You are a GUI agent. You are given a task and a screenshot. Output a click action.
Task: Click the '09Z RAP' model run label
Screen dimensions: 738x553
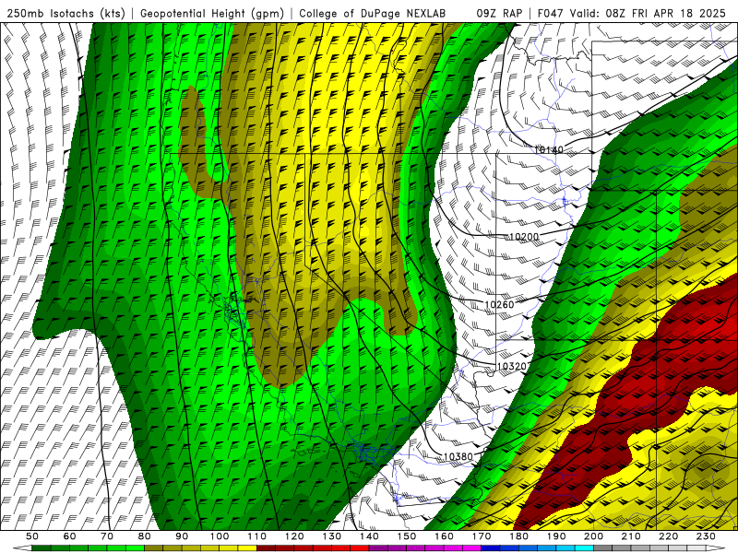click(499, 13)
